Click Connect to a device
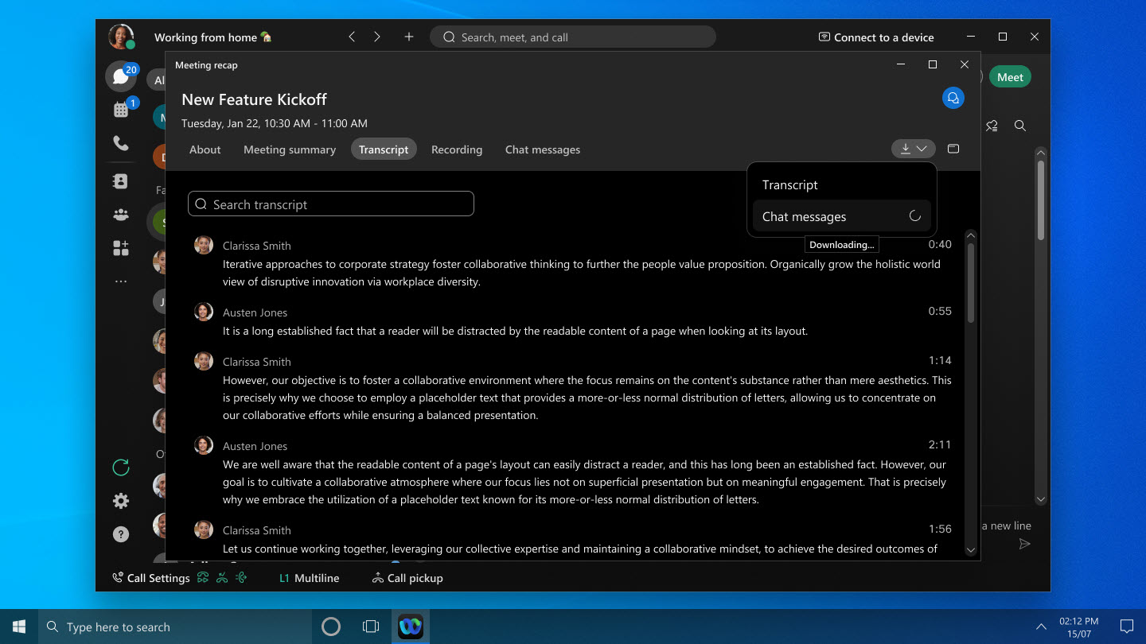 (876, 37)
